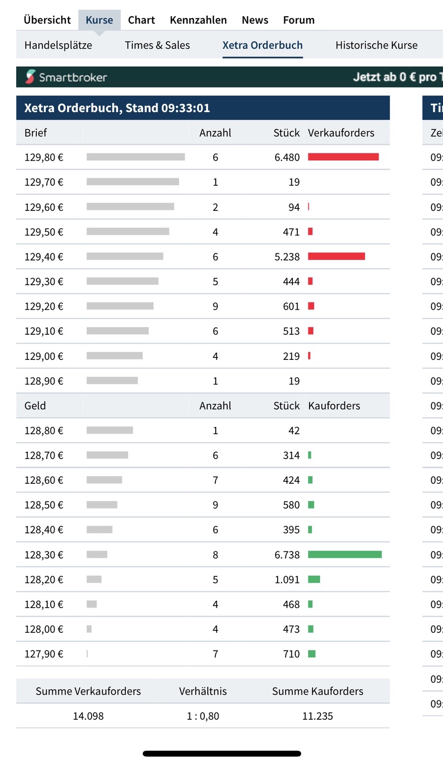Select the Chart tab
Image resolution: width=443 pixels, height=766 pixels.
pos(141,20)
